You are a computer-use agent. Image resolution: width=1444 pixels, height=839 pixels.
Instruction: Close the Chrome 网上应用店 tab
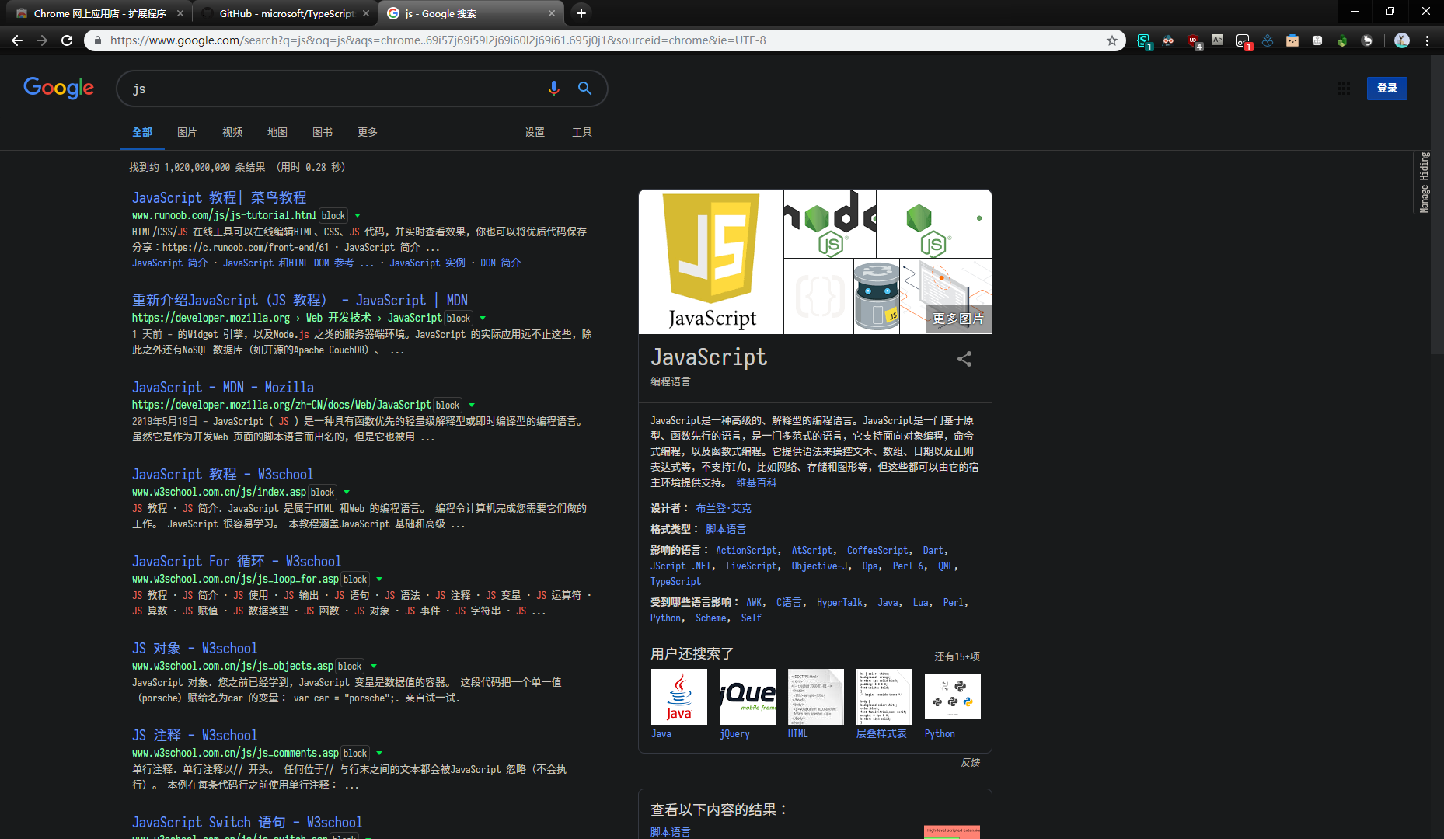coord(180,13)
